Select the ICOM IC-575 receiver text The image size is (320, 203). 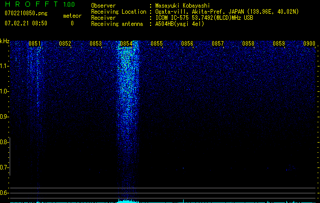point(204,18)
